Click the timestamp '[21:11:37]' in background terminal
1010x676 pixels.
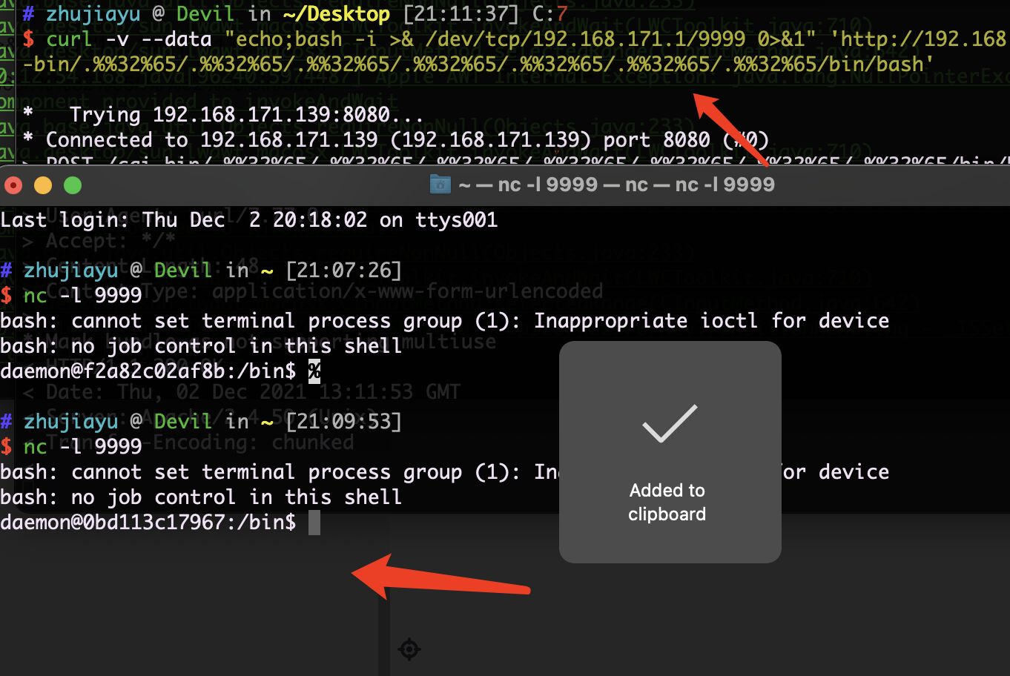click(462, 14)
